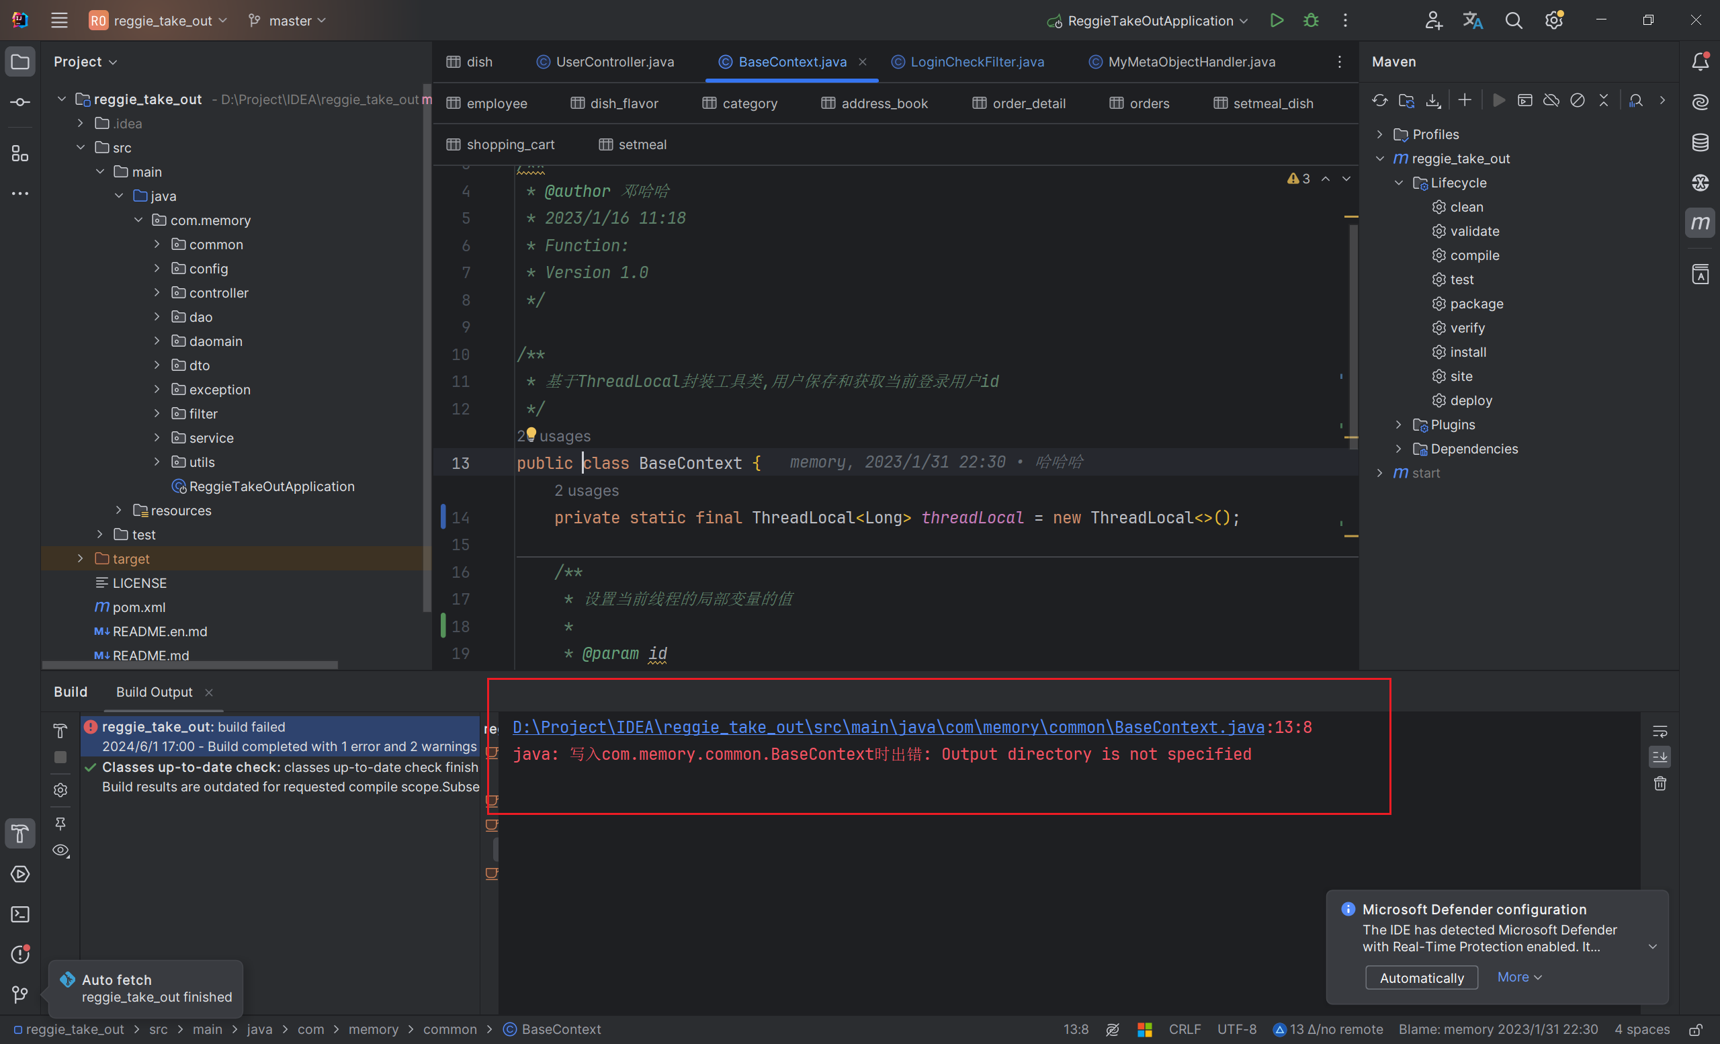Open the main hamburger menu
The width and height of the screenshot is (1720, 1044).
tap(59, 20)
